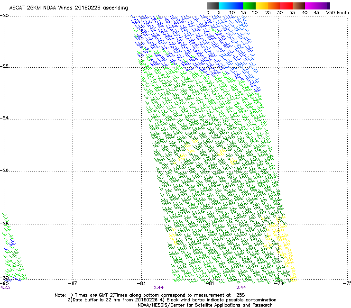The height and width of the screenshot is (308, 351).
Task: Click the -90 longitude axis label
Action: click(x=4, y=283)
